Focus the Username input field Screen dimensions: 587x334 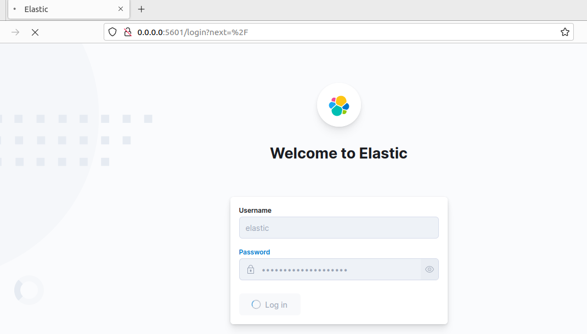(x=339, y=228)
